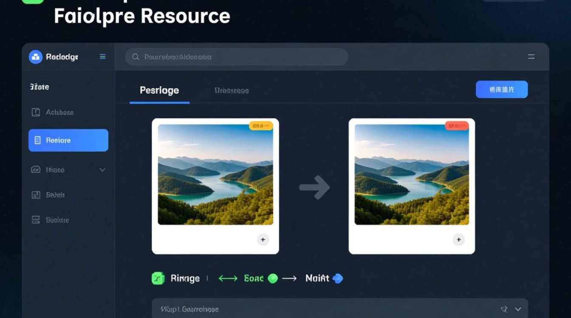Click the plus icon on left image card

tap(263, 240)
